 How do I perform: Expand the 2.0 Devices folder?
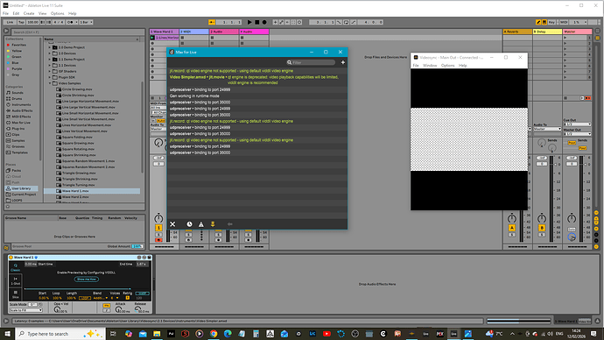click(x=50, y=53)
